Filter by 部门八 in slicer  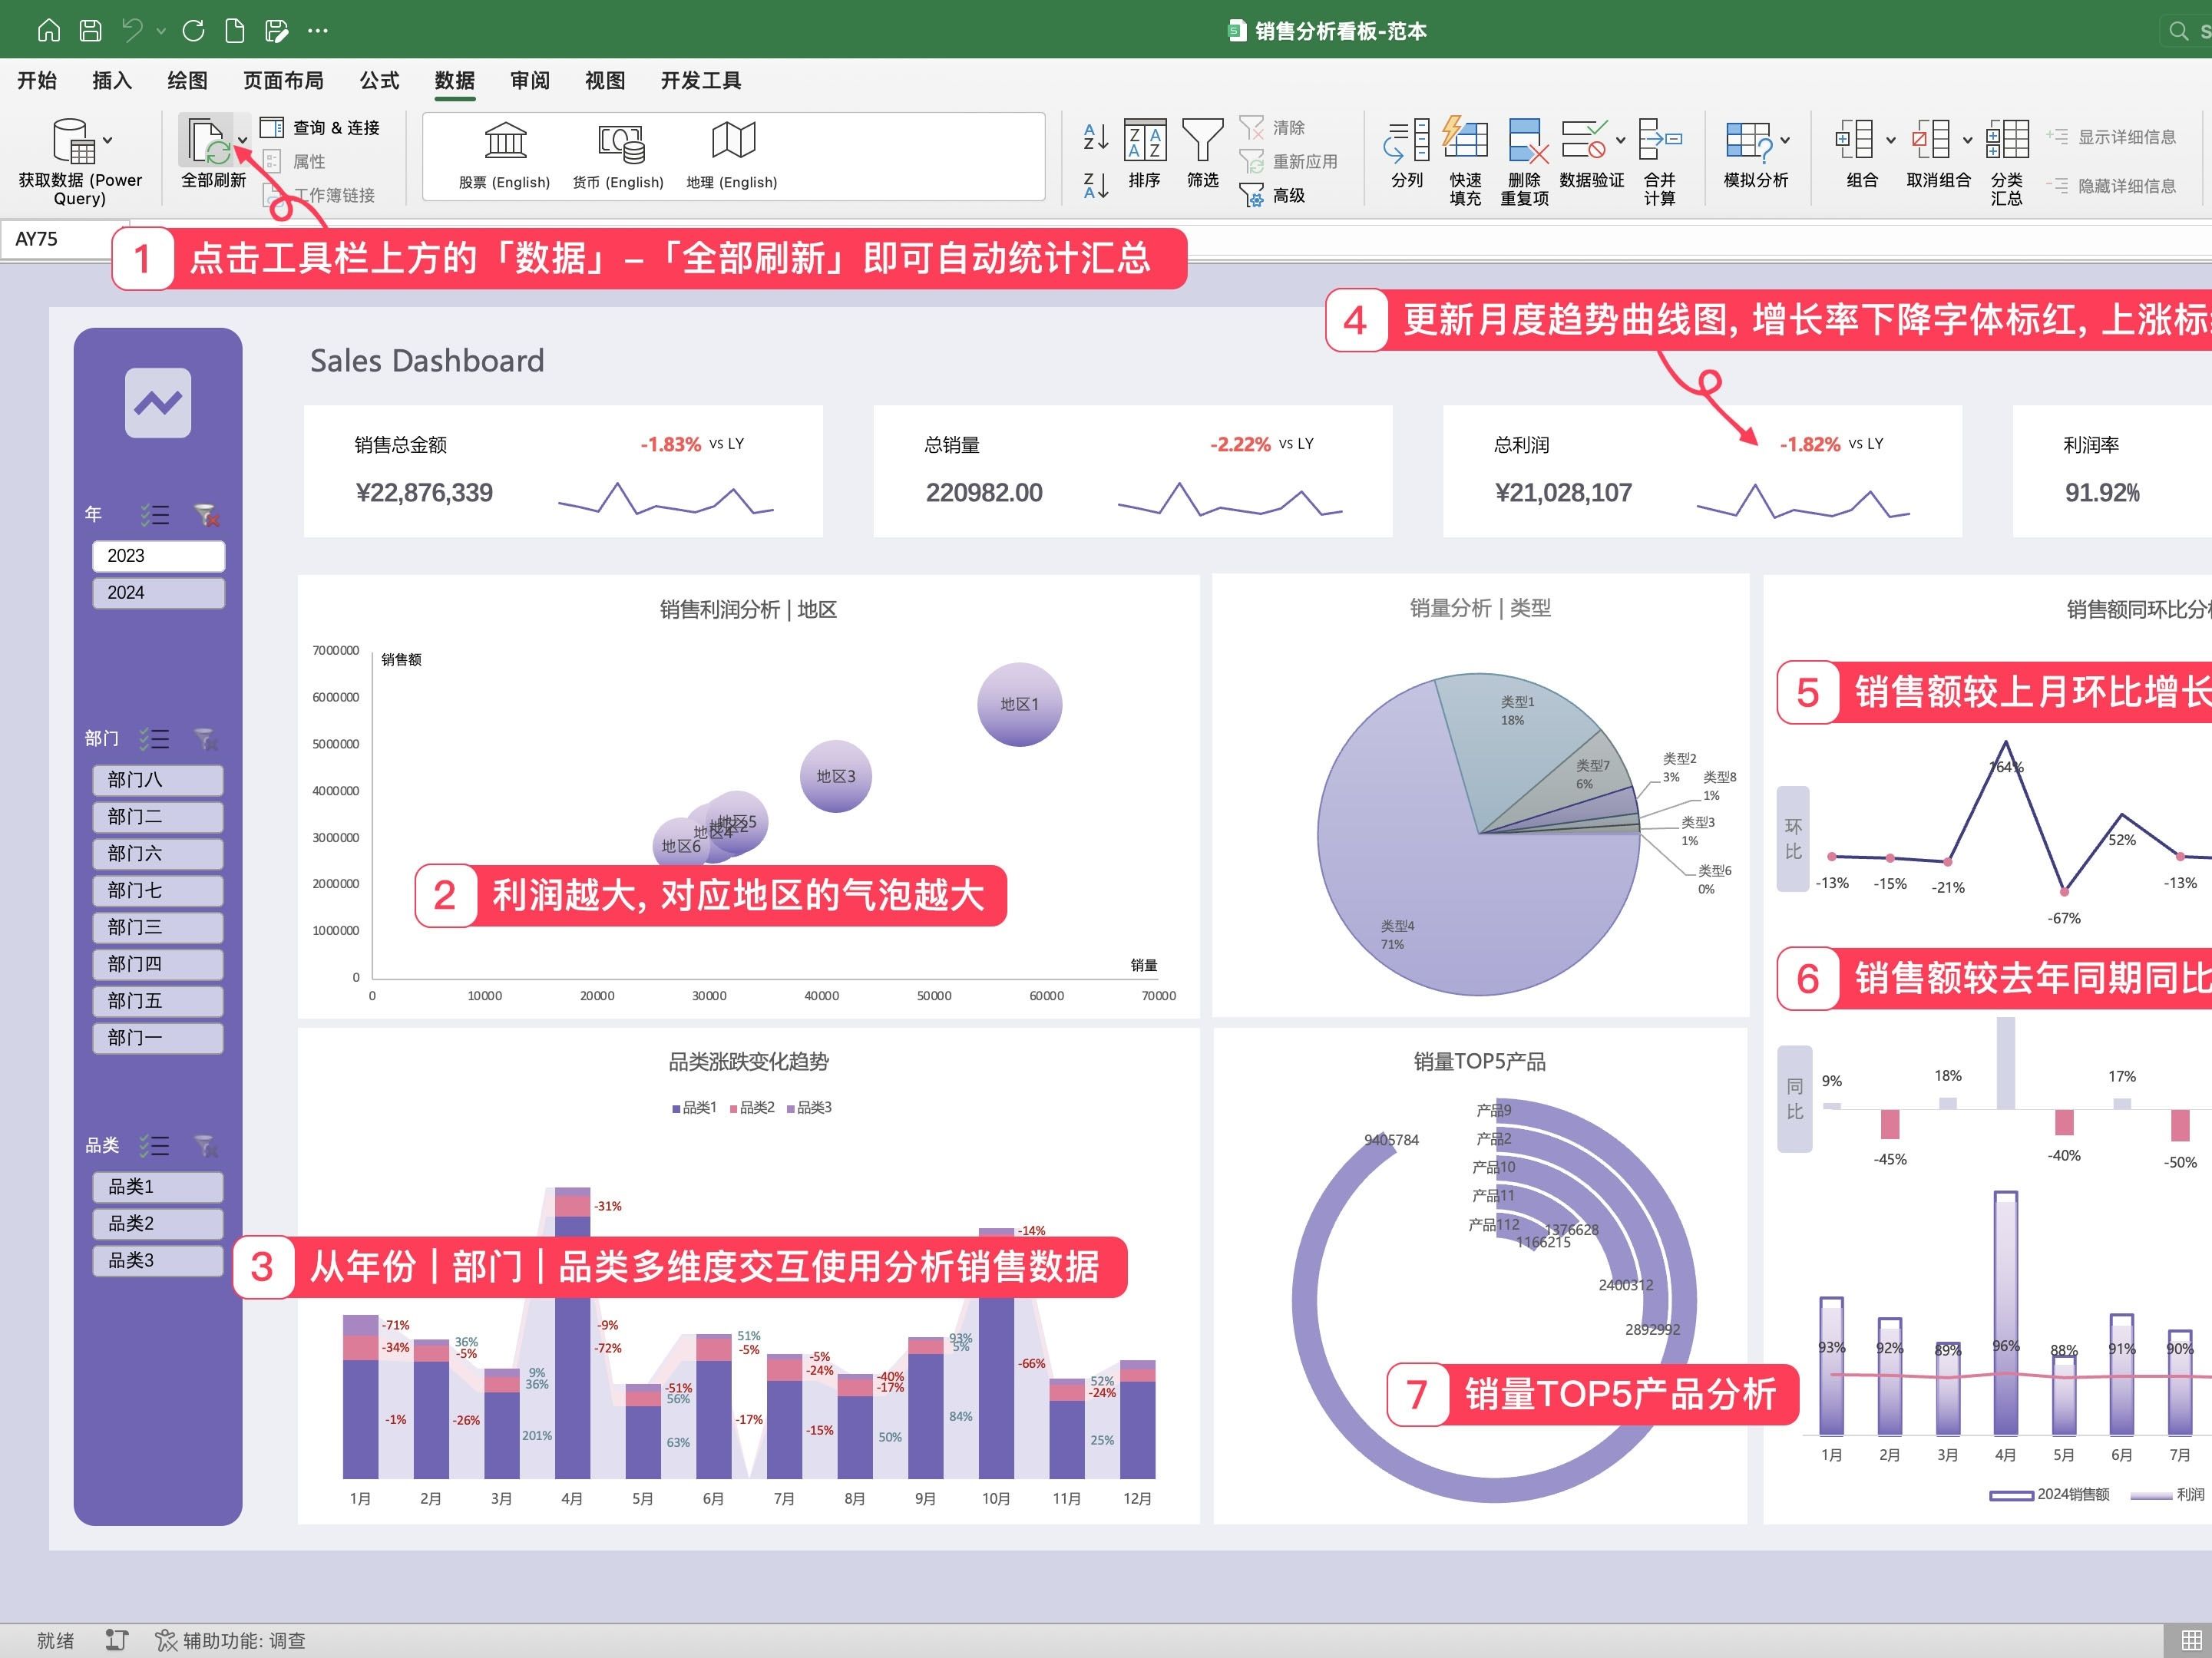158,780
